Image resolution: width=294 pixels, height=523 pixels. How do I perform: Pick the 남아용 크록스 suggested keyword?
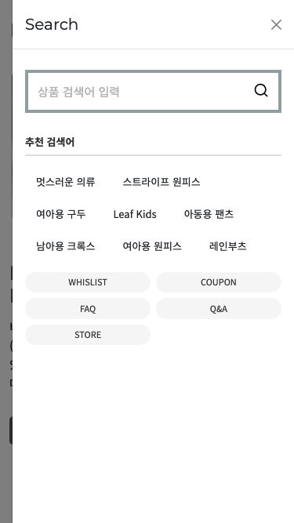coord(66,246)
